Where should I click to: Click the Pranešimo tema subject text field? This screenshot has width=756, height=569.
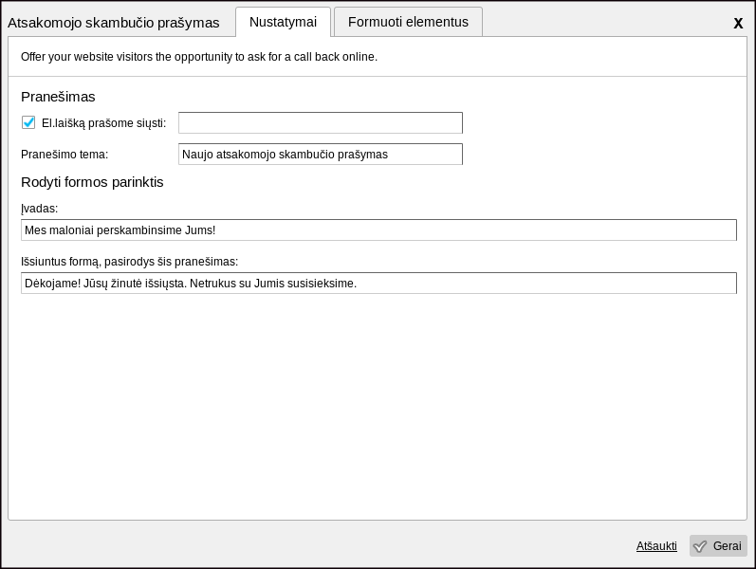(x=320, y=155)
